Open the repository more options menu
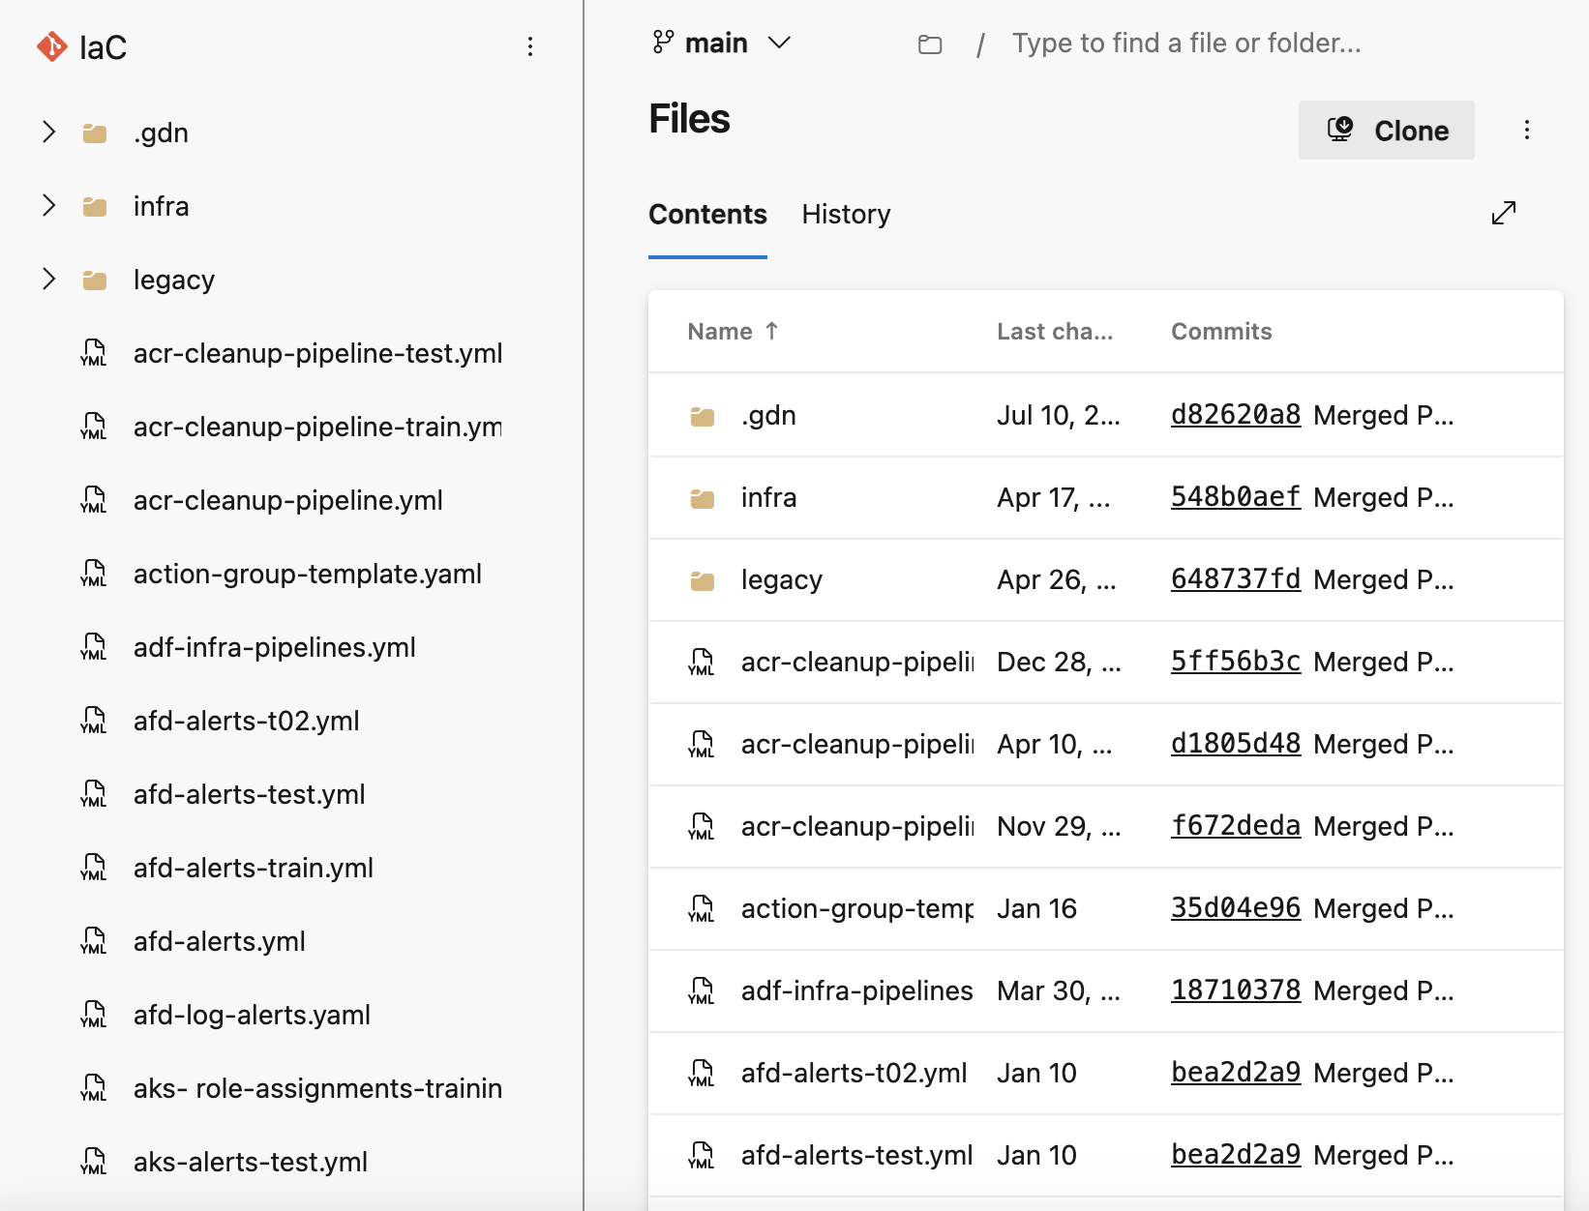1589x1211 pixels. pos(529,46)
